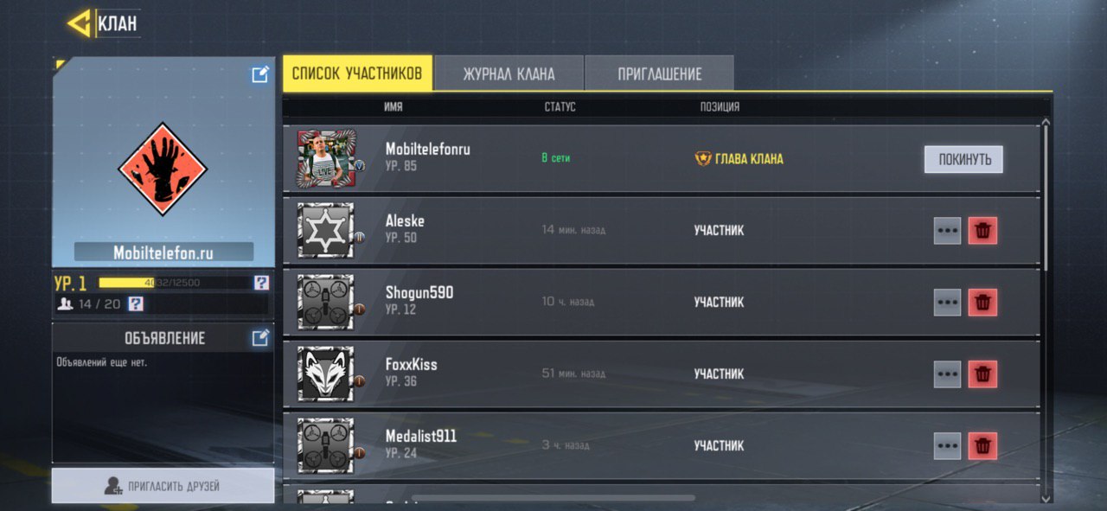Kick FoxxKiss via red trash icon

(982, 374)
